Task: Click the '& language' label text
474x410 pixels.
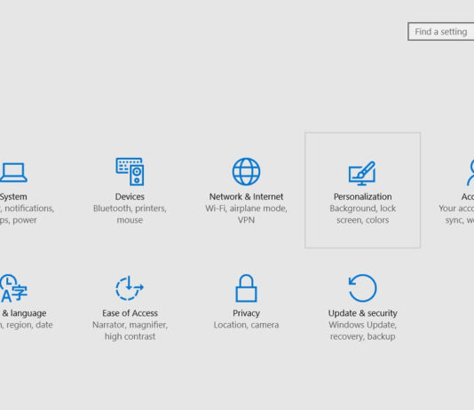Action: tap(24, 313)
